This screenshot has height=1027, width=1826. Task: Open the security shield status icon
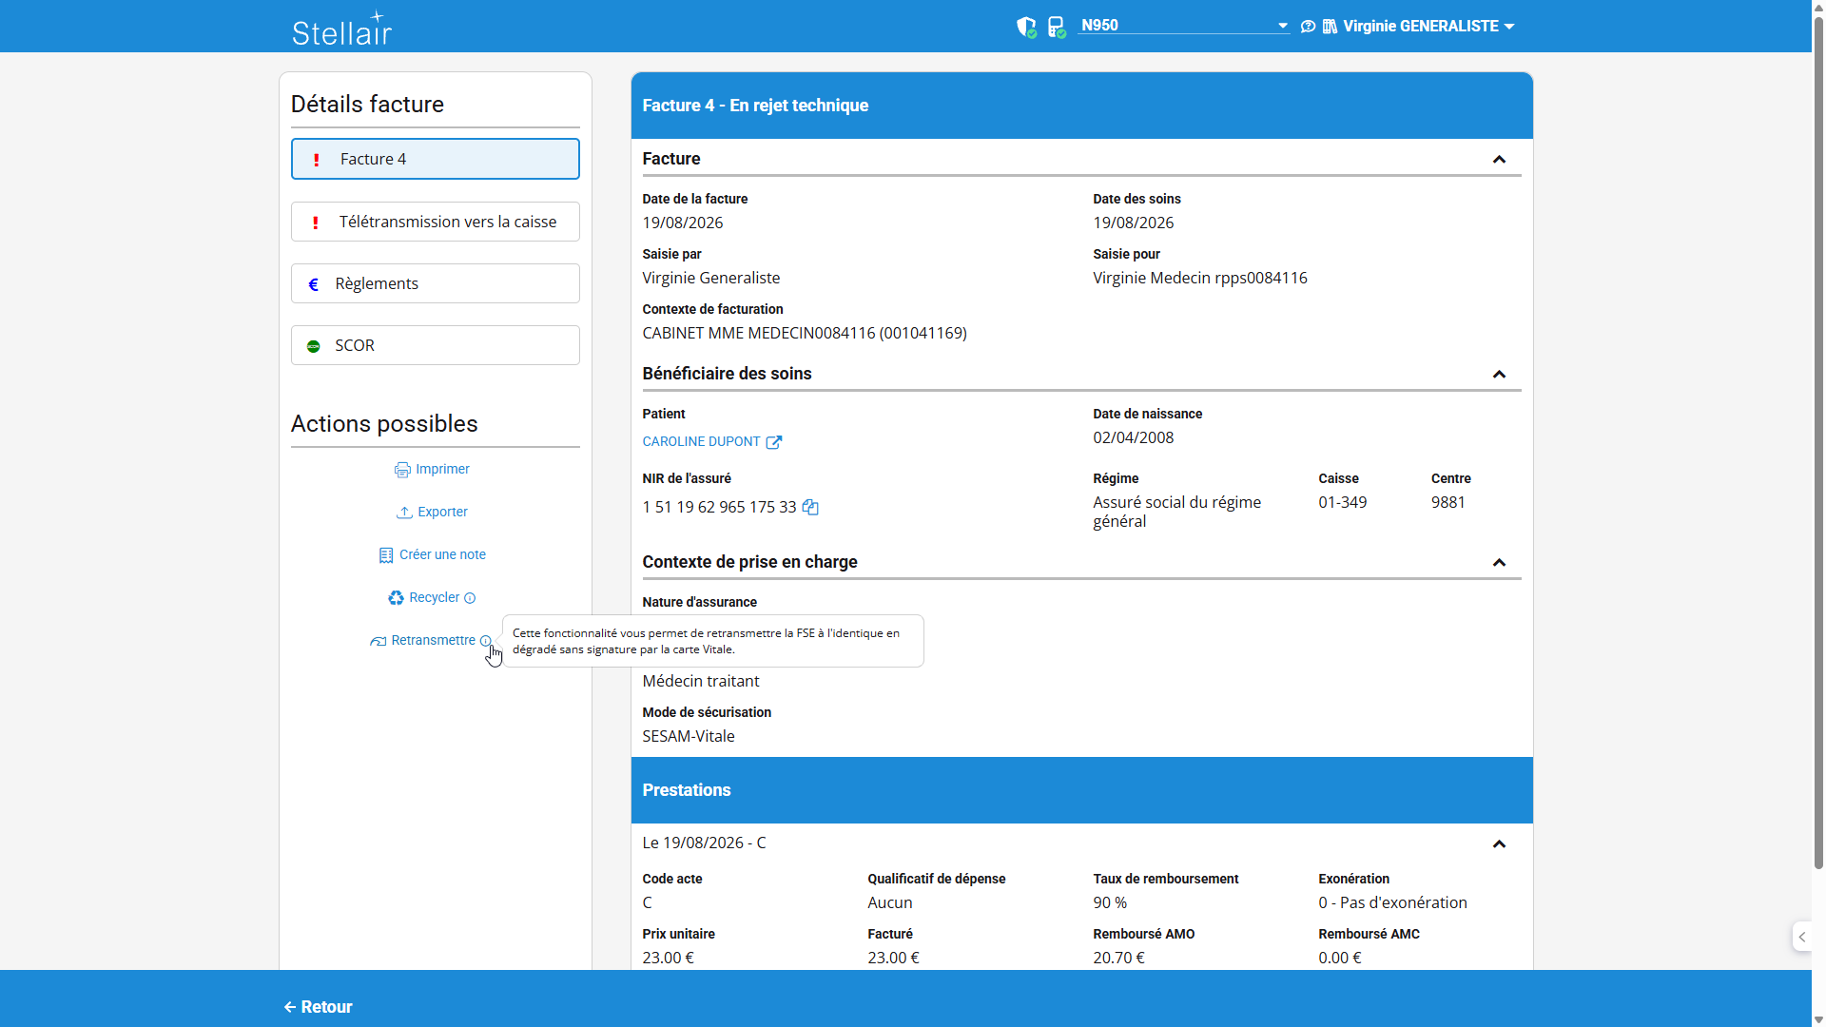tap(1026, 27)
